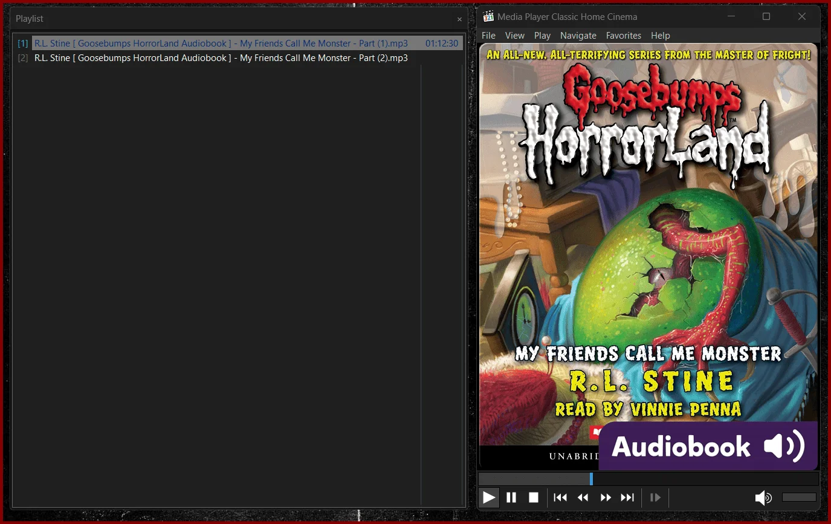Click the 01:12:30 duration of Part 1
Screen dimensions: 831x524
click(442, 44)
